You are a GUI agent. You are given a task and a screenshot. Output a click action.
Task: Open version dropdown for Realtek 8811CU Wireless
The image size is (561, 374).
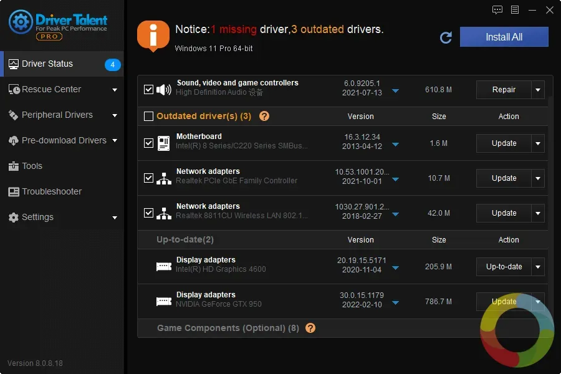pos(395,214)
